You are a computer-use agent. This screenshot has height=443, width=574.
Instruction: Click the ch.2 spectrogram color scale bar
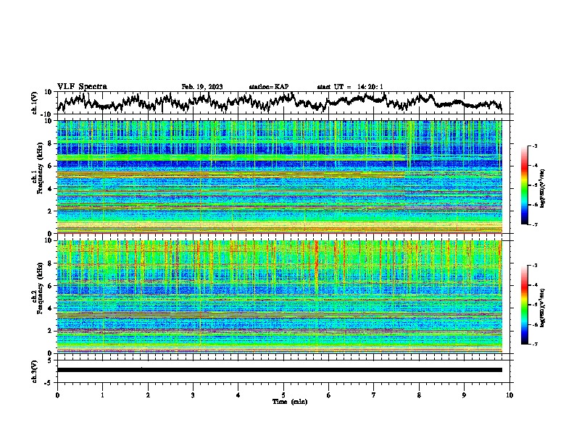pyautogui.click(x=524, y=305)
